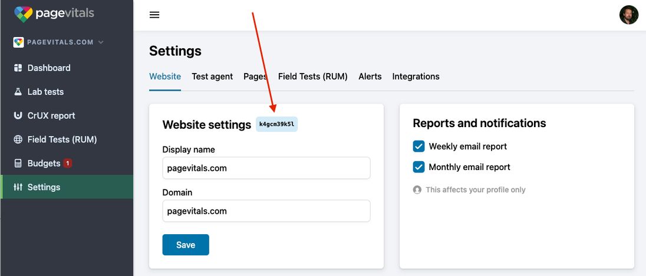
Task: Uncheck the Monthly email report checkbox
Action: (x=418, y=167)
